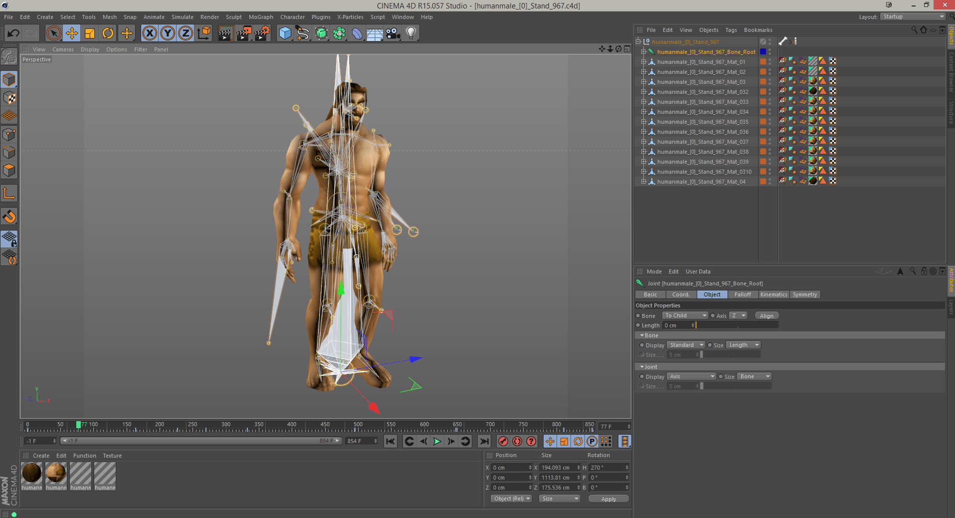
Task: Click the Align button
Action: [766, 316]
